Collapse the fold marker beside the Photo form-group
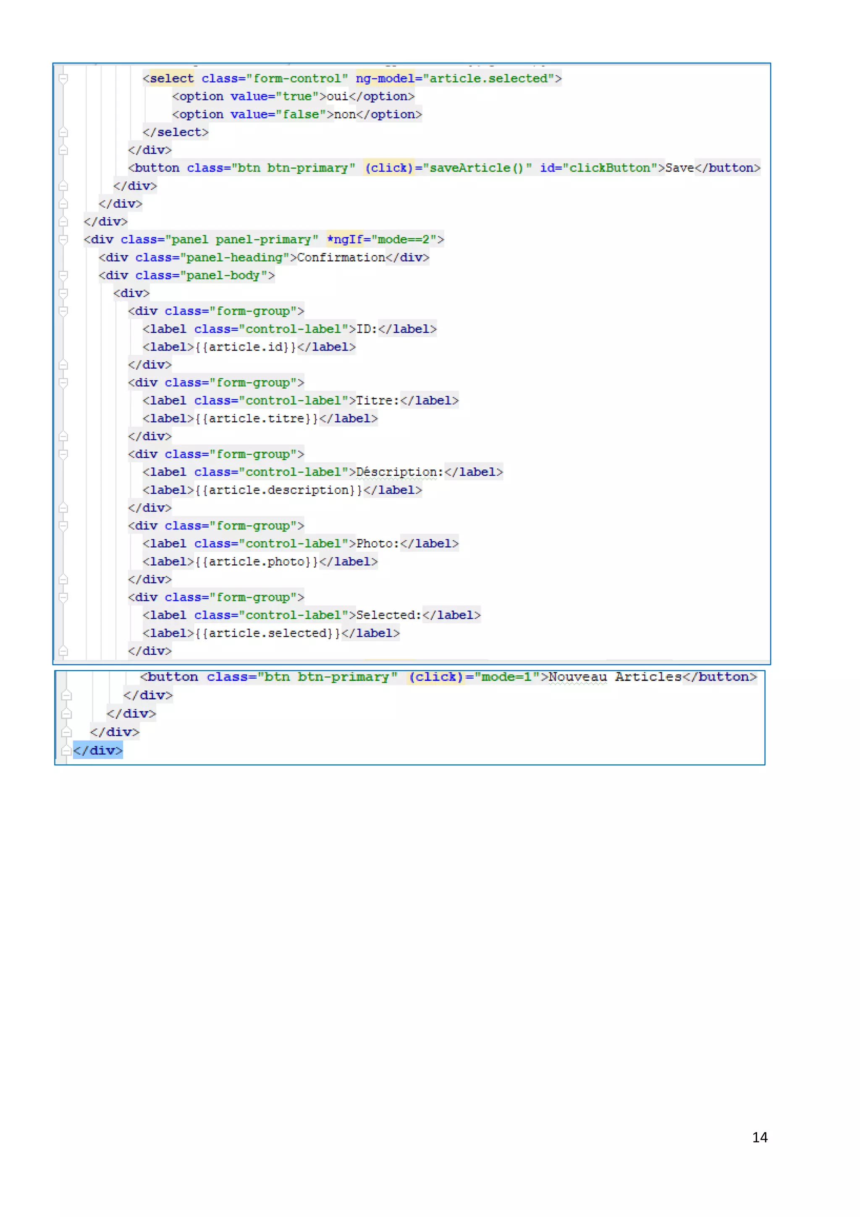The height and width of the screenshot is (1217, 860). click(63, 526)
